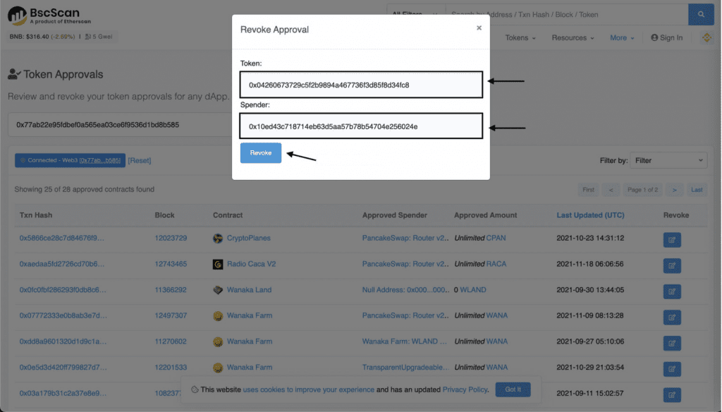Image resolution: width=722 pixels, height=412 pixels.
Task: Go to the next page arrow
Action: click(x=674, y=190)
